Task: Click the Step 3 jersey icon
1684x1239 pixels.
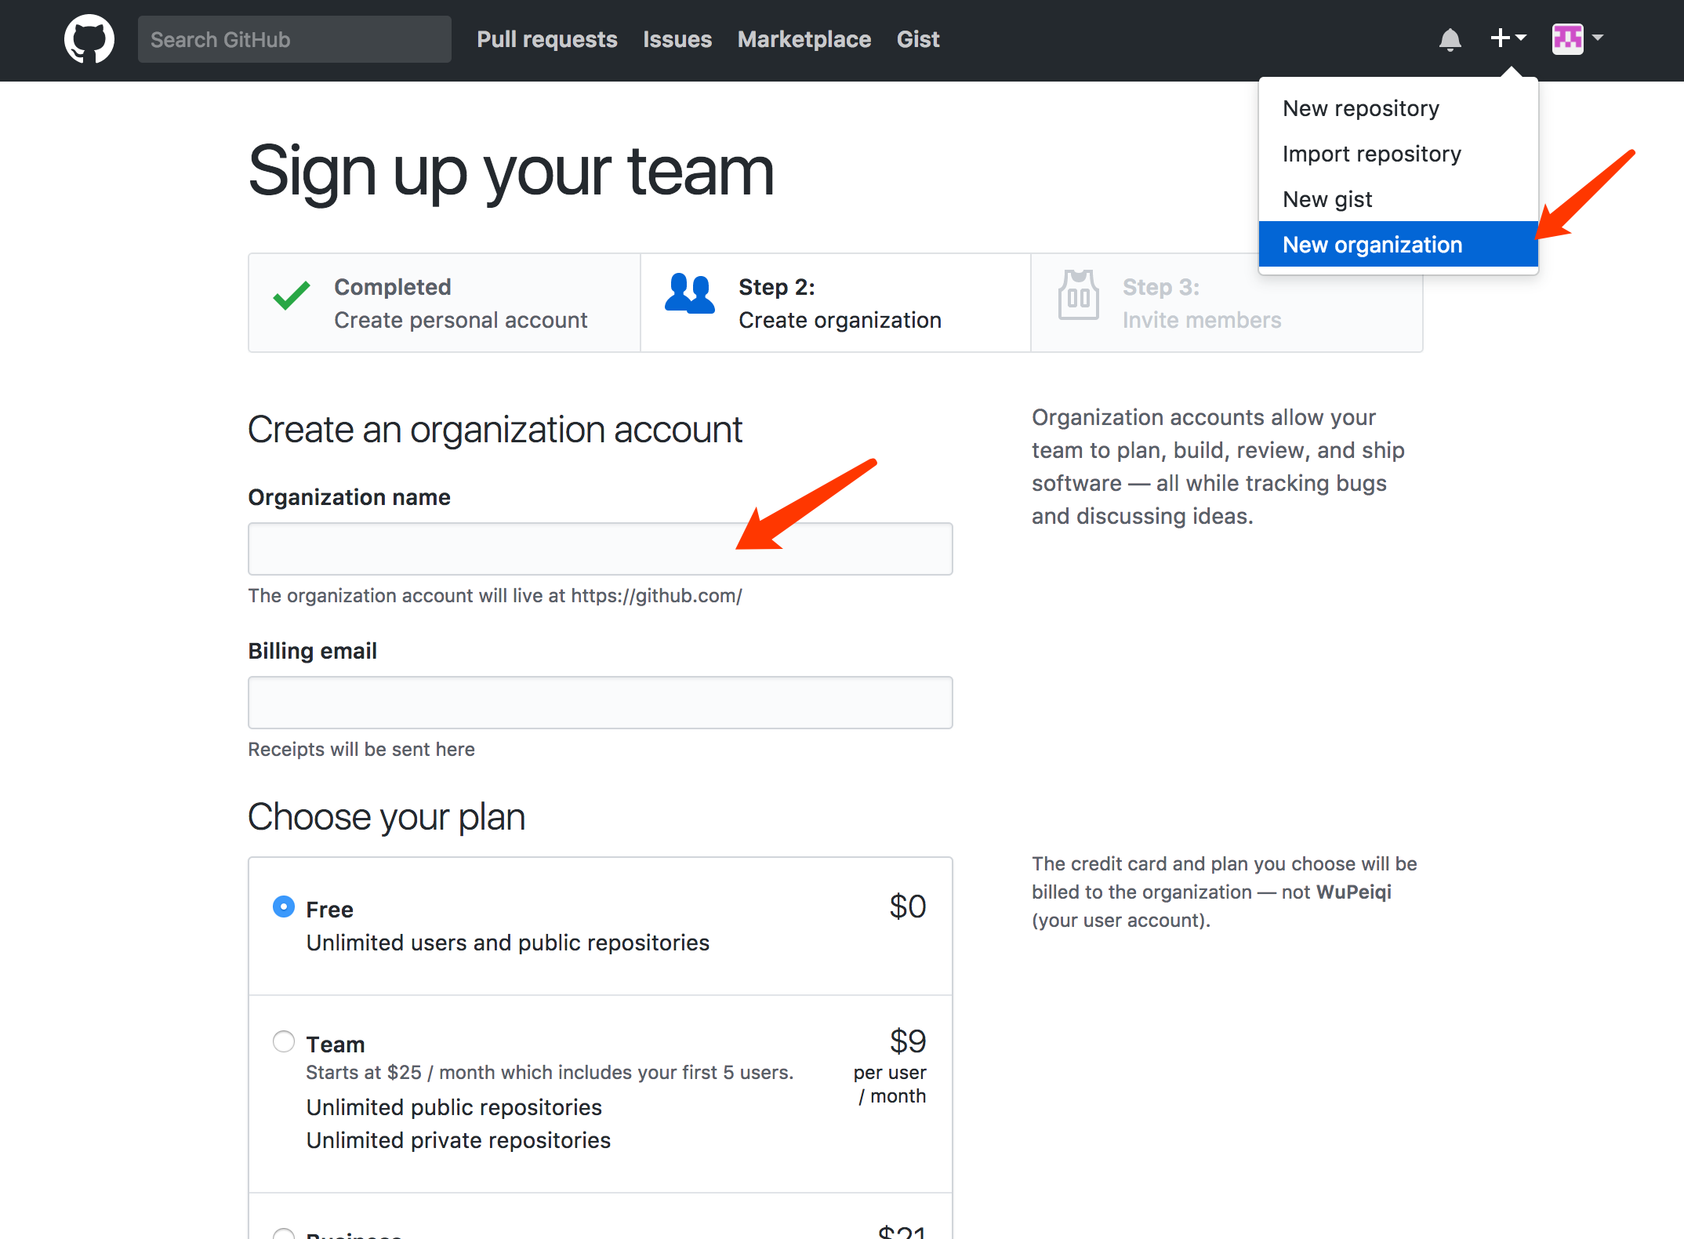Action: pyautogui.click(x=1078, y=295)
